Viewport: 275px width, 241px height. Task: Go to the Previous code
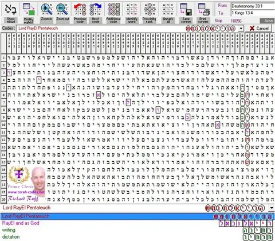tap(80, 9)
